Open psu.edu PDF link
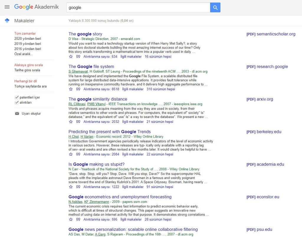Image resolution: width=302 pixels, height=237 pixels. click(x=259, y=229)
